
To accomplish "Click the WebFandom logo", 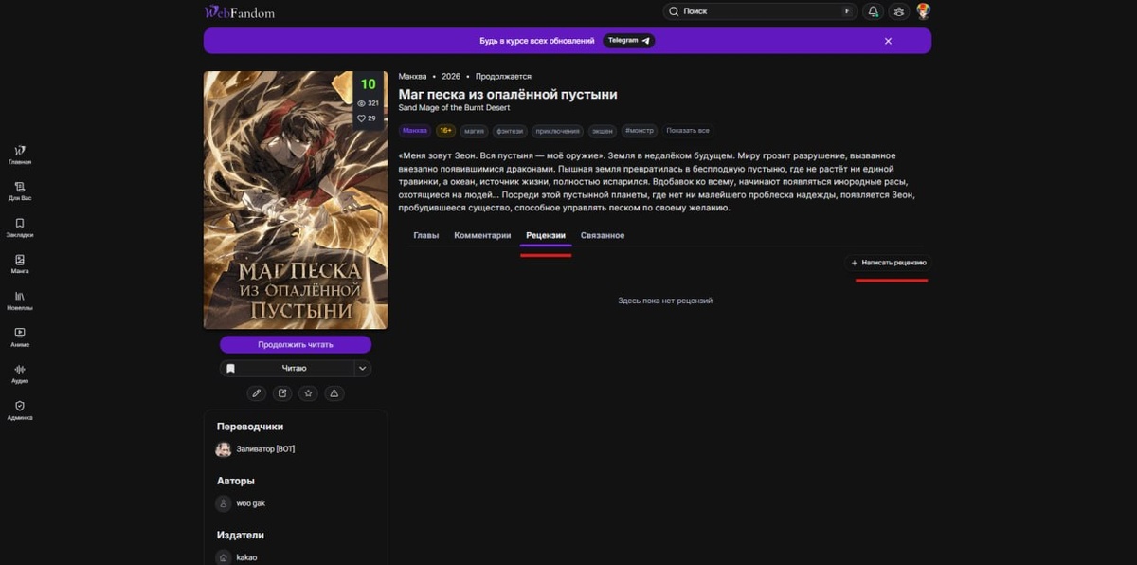I will [240, 12].
